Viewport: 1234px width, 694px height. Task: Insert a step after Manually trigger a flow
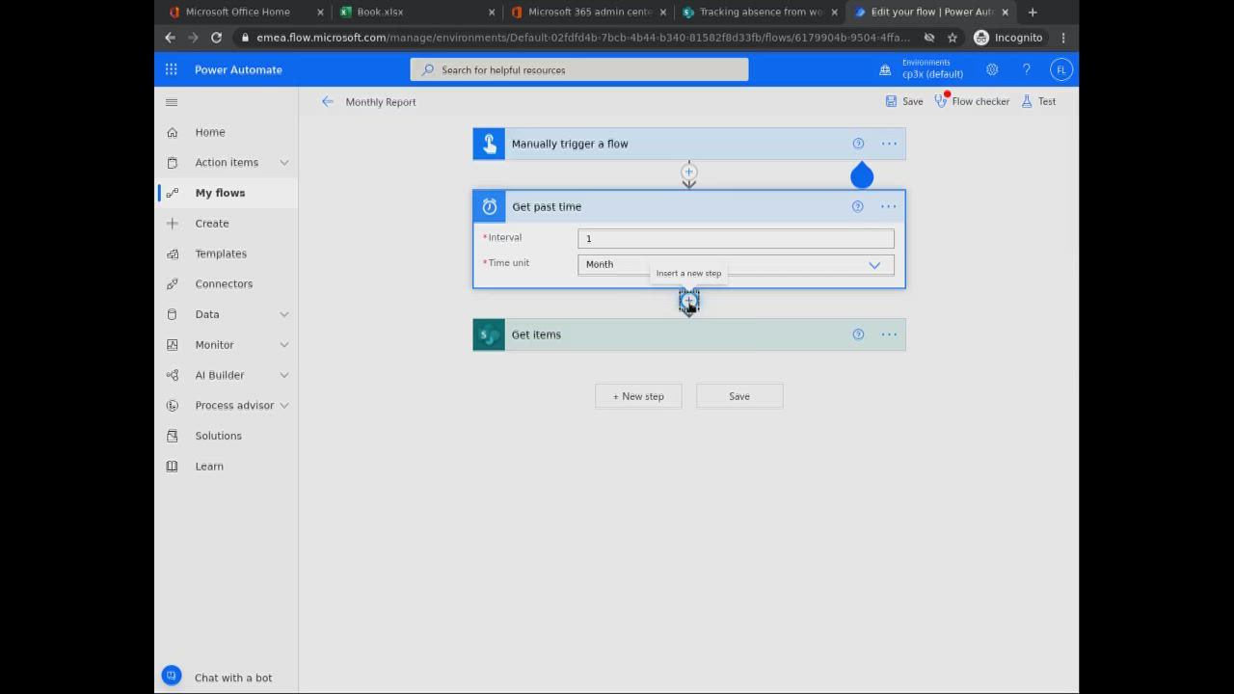click(688, 173)
